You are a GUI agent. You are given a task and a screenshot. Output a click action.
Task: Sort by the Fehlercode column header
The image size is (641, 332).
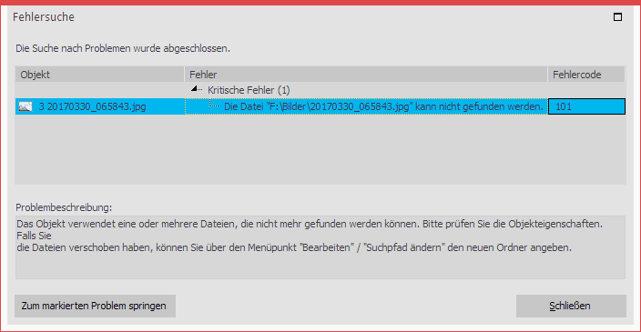586,75
